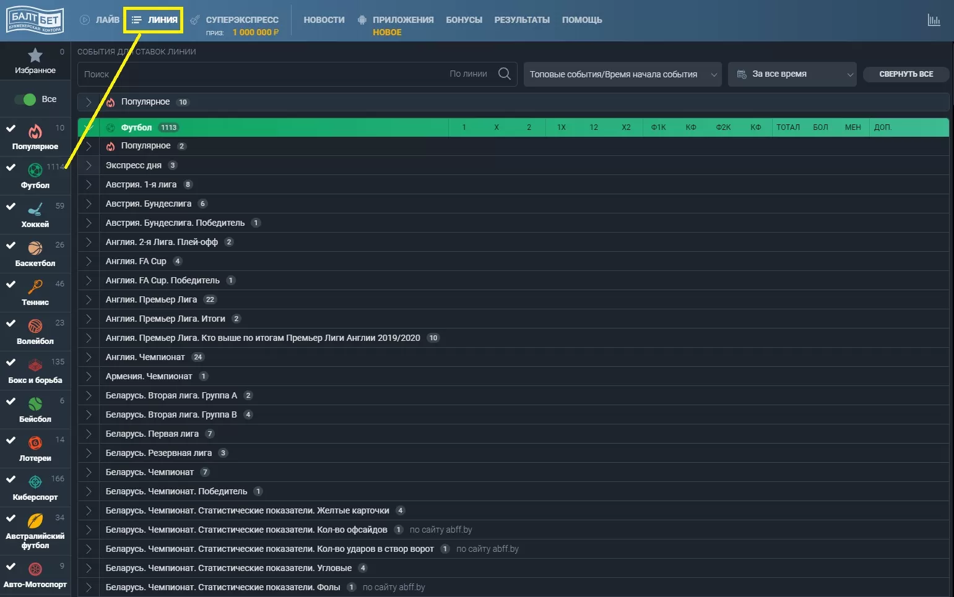Click the Поиск search input field

point(260,74)
